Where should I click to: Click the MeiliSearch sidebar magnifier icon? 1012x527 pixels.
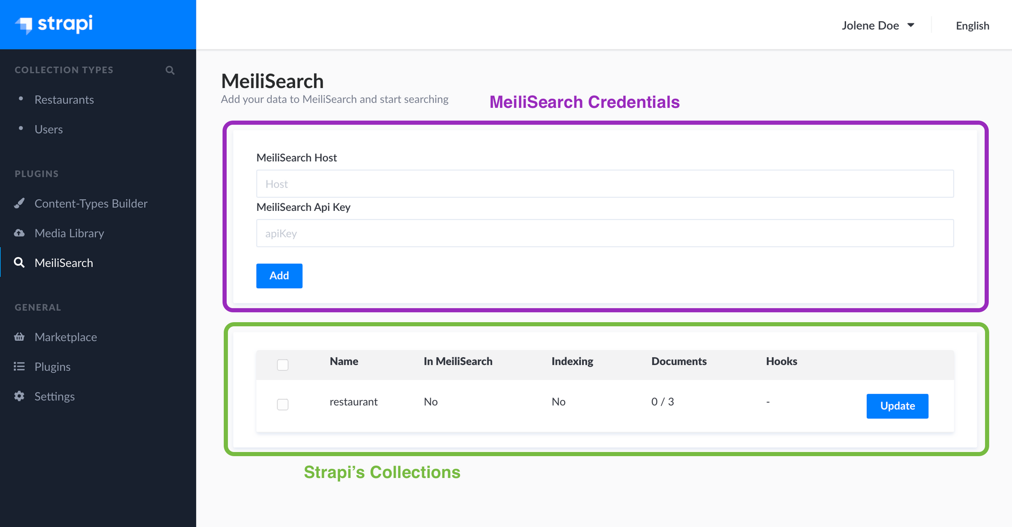[x=19, y=262]
